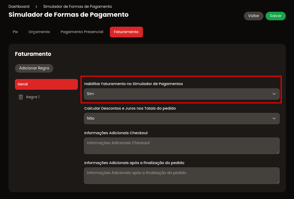This screenshot has width=294, height=199.
Task: Click the Salvar button
Action: tap(276, 16)
